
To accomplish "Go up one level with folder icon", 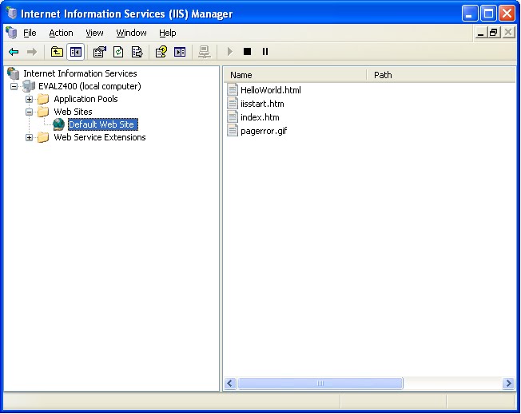I will [57, 52].
